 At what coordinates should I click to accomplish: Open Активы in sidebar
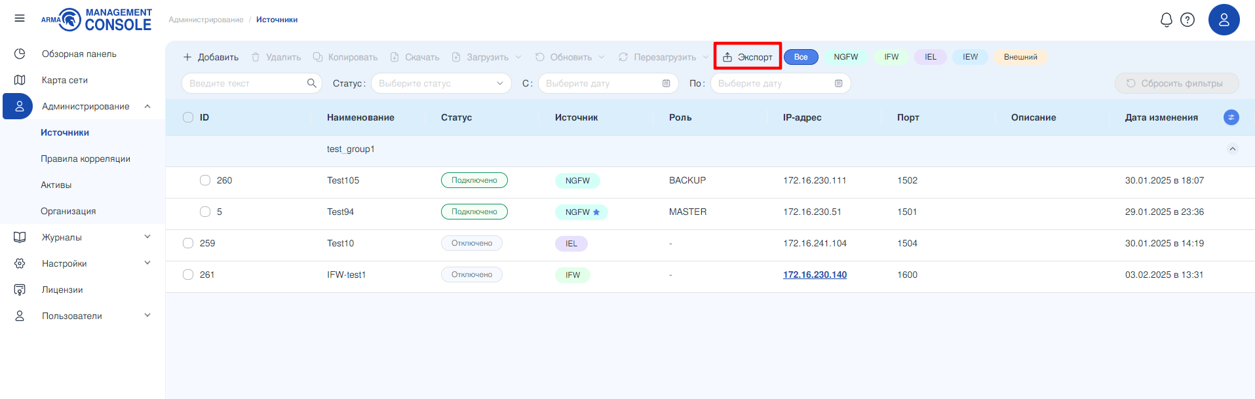tap(56, 185)
